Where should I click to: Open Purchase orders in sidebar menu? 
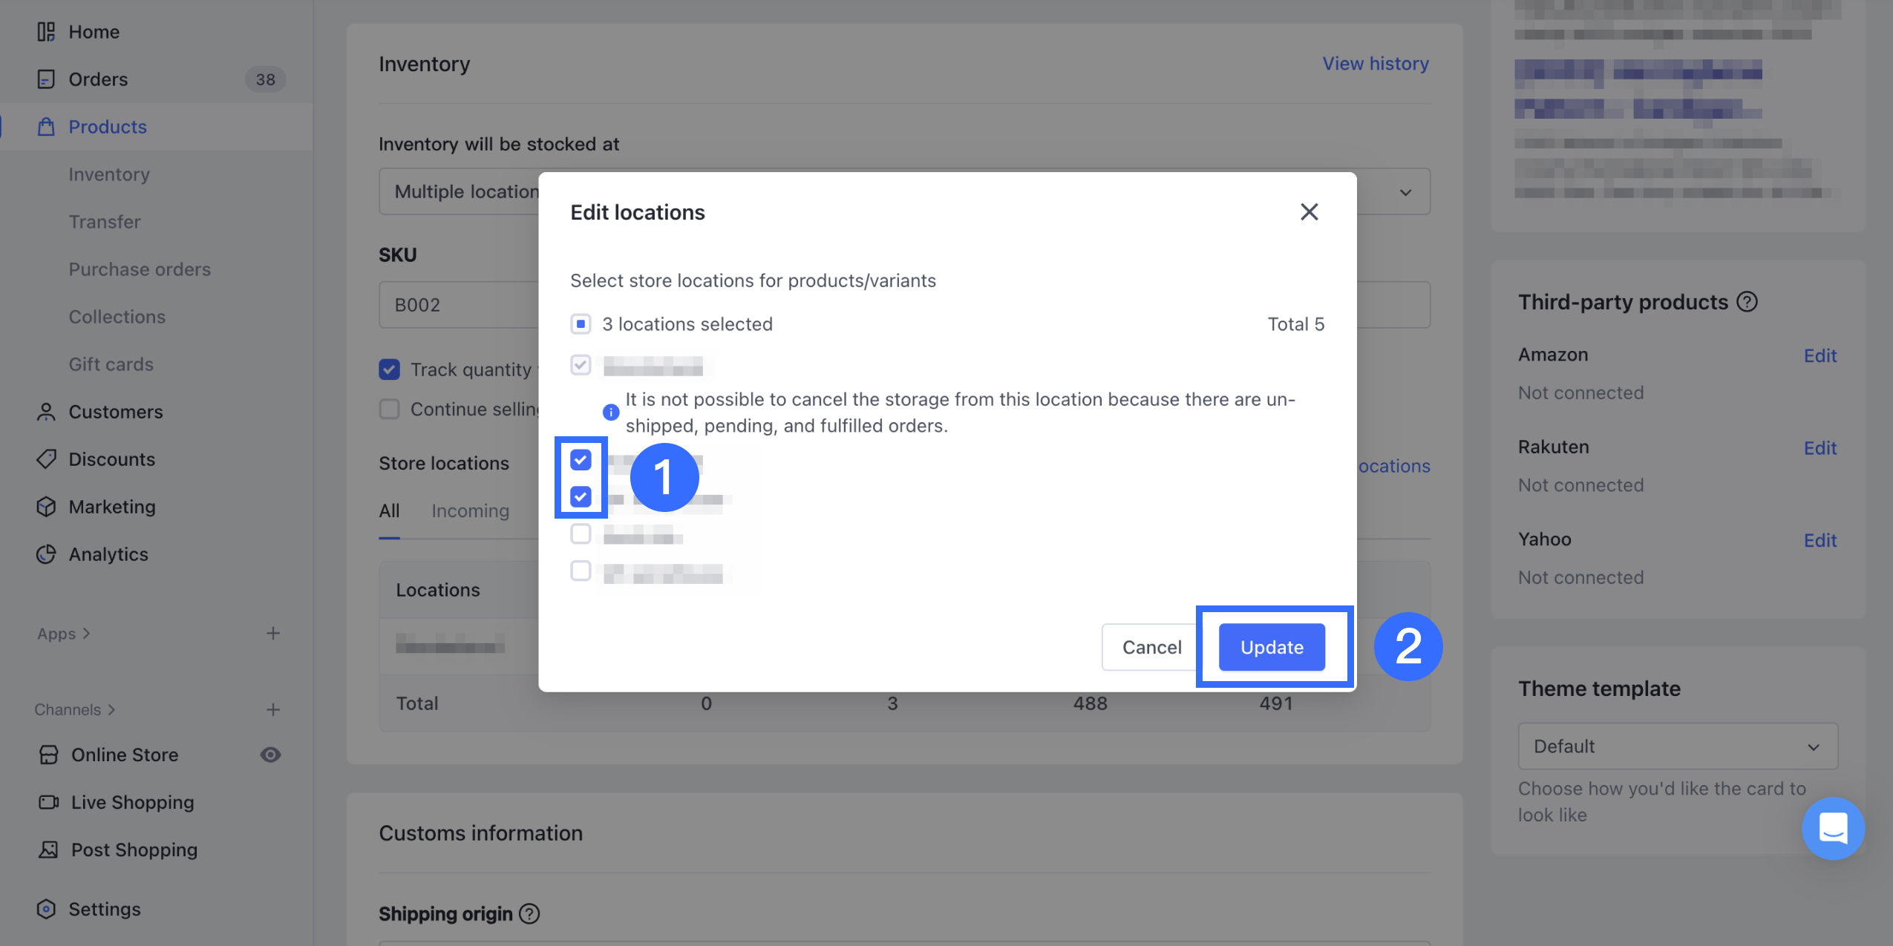(140, 269)
